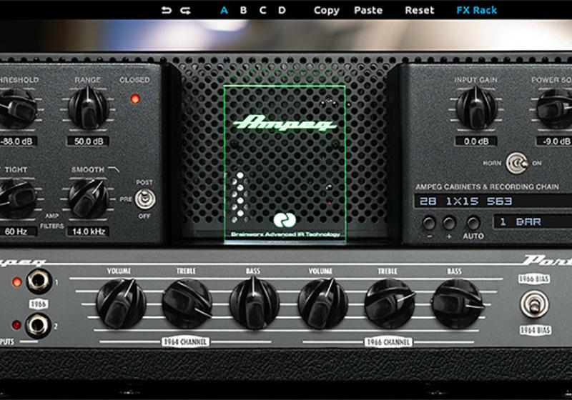Click the undo arrow icon
Screen dimensions: 572x400
click(167, 10)
